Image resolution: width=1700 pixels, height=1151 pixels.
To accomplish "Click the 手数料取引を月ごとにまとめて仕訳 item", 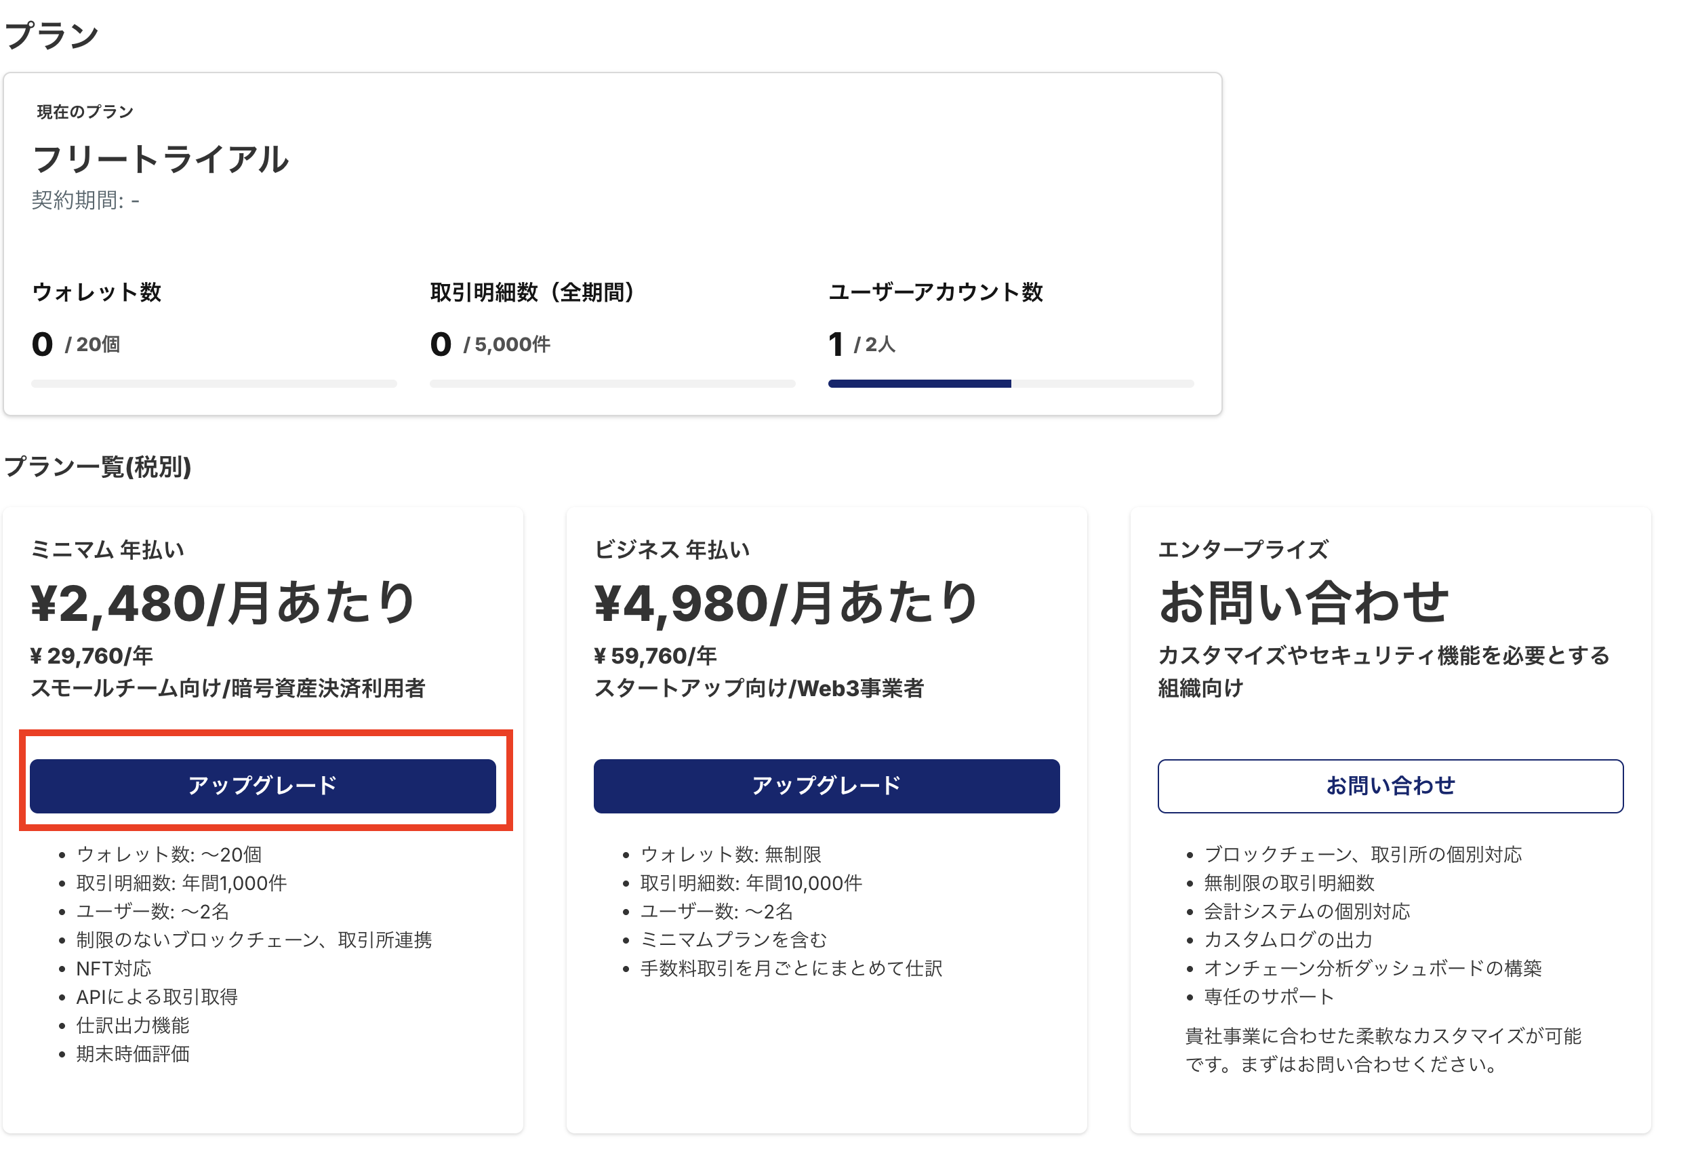I will coord(791,968).
